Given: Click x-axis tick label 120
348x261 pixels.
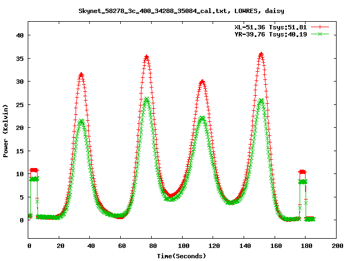Looking at the screenshot, I should (x=214, y=246).
